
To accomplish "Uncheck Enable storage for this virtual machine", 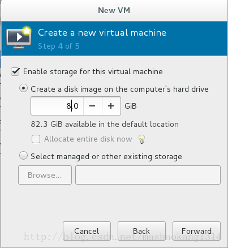I will tap(15, 71).
